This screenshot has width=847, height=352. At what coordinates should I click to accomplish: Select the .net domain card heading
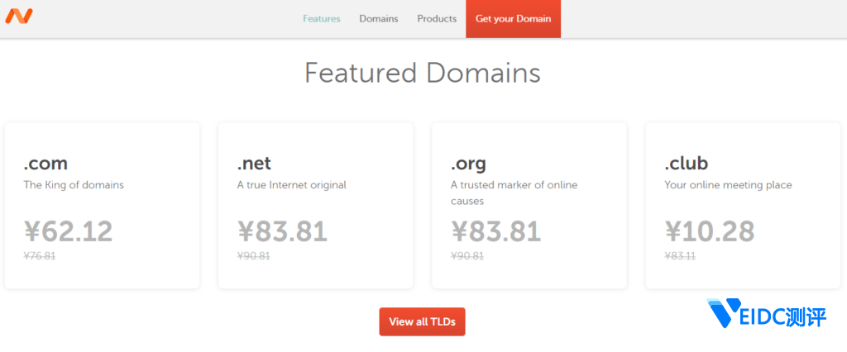254,163
